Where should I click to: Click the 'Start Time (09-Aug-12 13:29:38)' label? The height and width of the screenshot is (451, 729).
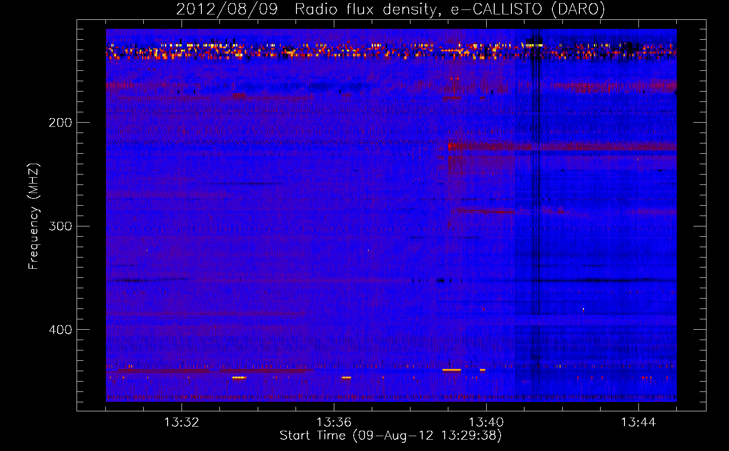pos(391,436)
